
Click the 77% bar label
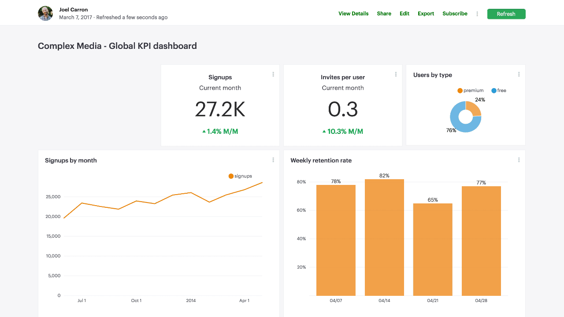[x=481, y=183]
